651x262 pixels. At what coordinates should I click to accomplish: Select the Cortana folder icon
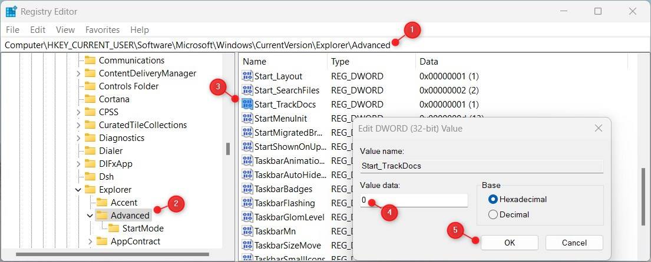tap(90, 99)
